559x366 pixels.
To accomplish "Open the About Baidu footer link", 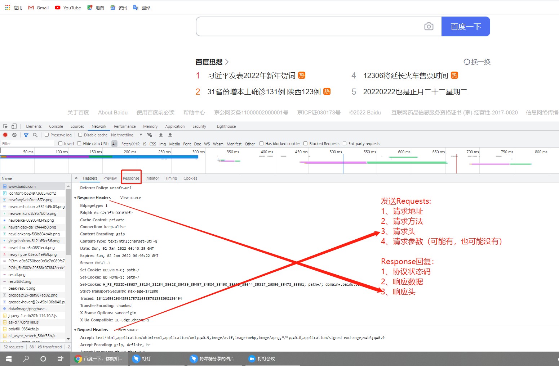I will coord(113,113).
